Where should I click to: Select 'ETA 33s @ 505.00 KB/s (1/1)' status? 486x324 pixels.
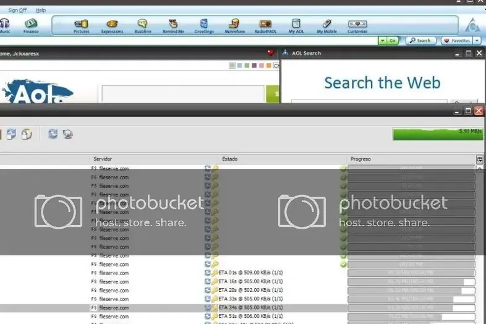click(x=250, y=299)
